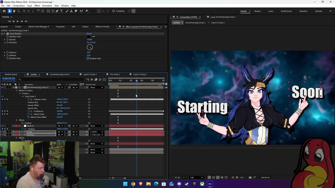Click the Shadow Color swatch
Viewport: 335px width, 188px height.
88,37
